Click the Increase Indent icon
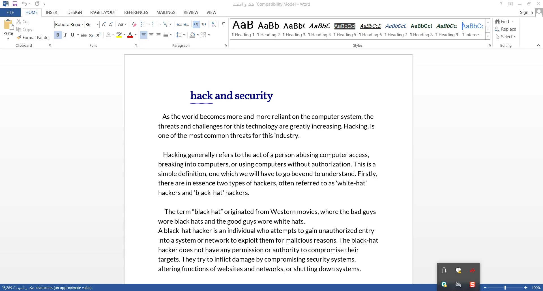543x291 pixels. 186,24
